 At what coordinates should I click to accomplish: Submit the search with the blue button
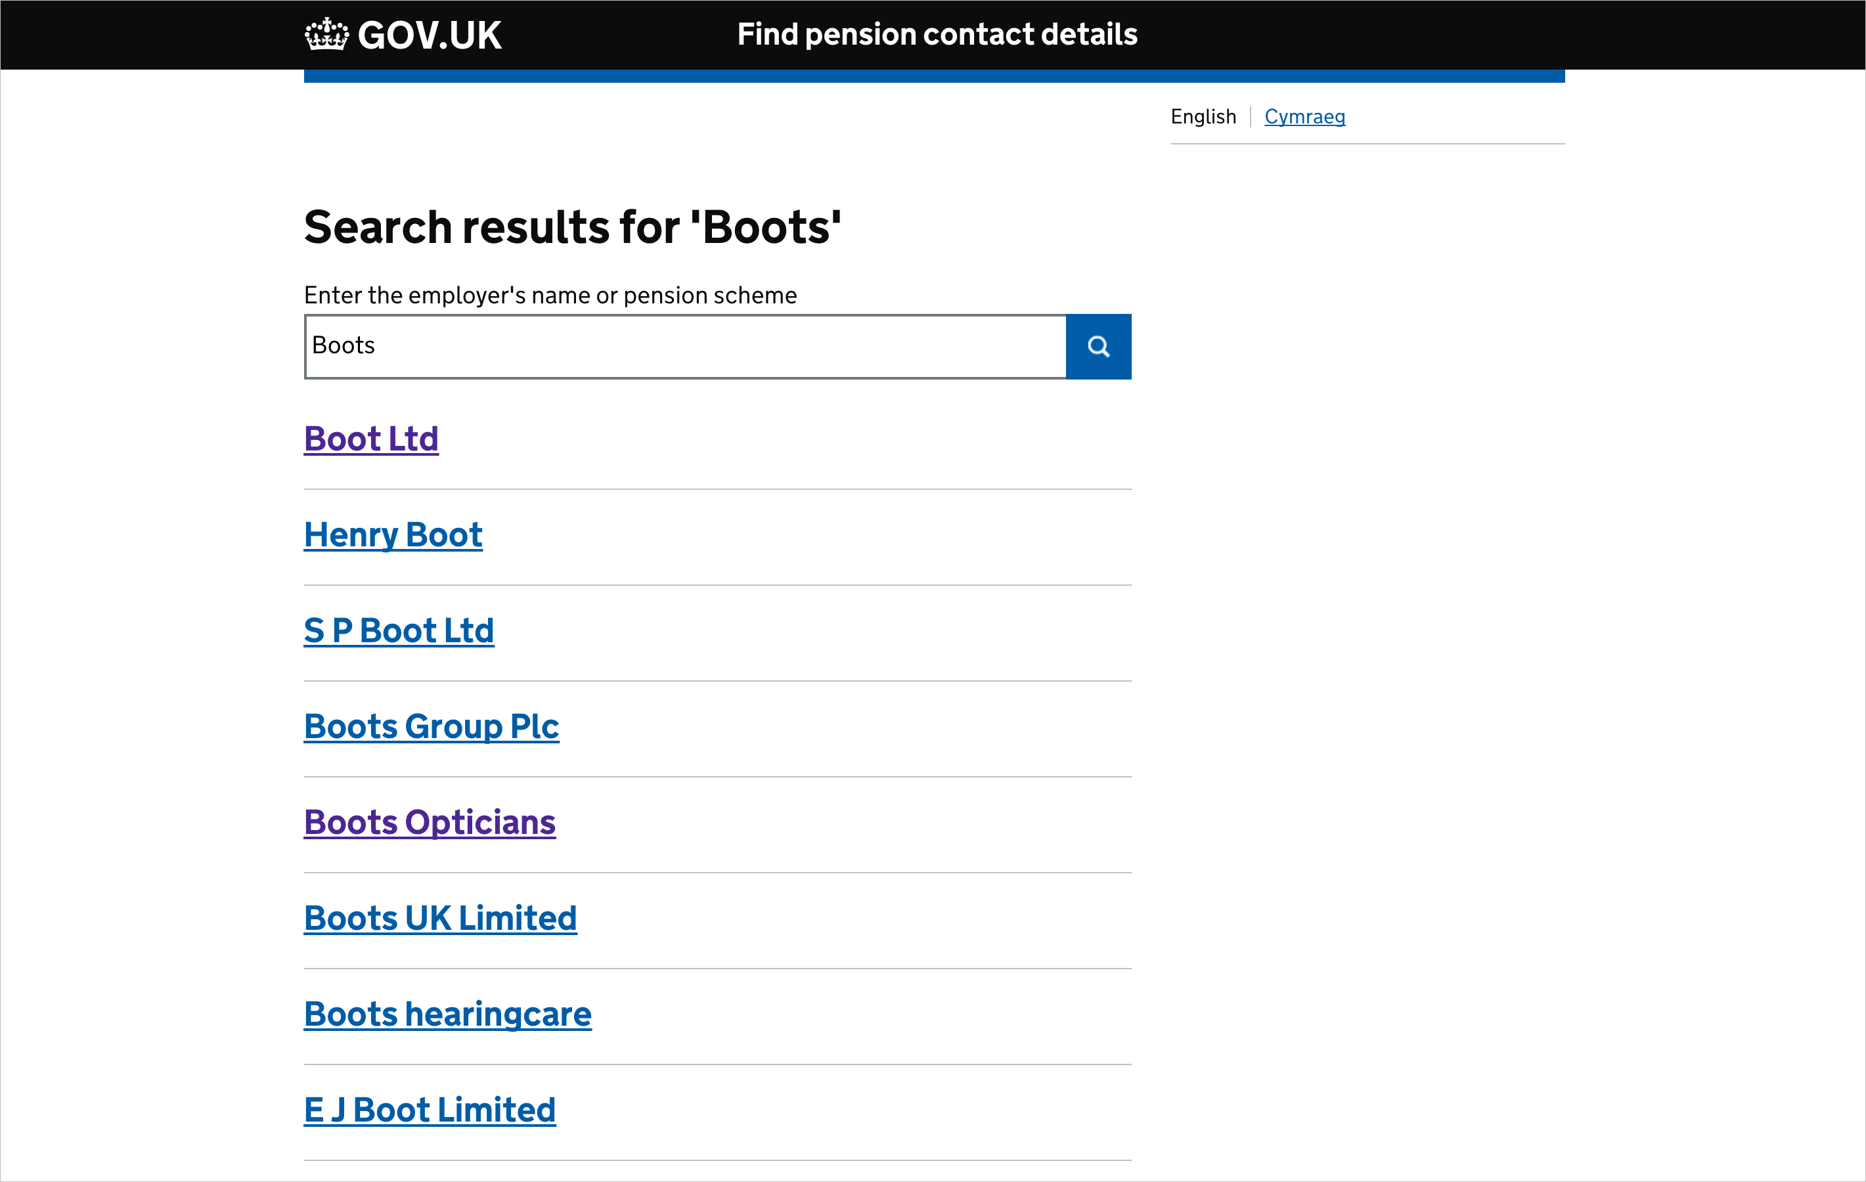1098,346
